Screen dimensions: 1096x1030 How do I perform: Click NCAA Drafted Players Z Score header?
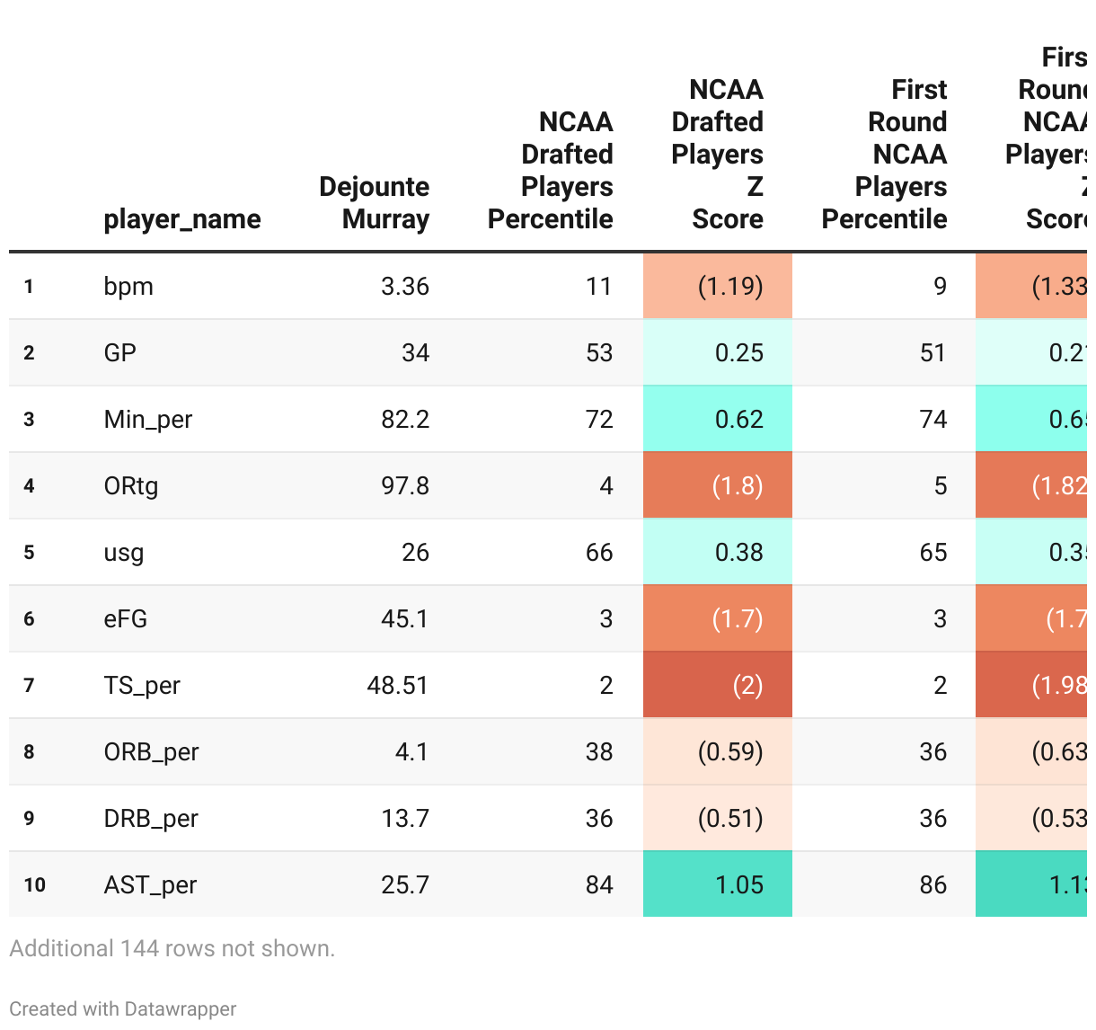click(x=718, y=155)
